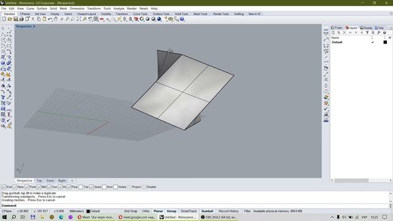The width and height of the screenshot is (393, 221).
Task: Click the blue Render sphere icon
Action: point(159,19)
